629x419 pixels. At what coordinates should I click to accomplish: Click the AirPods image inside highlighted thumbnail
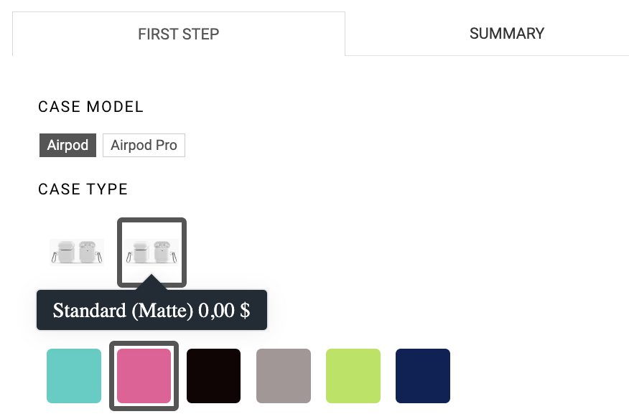click(152, 253)
